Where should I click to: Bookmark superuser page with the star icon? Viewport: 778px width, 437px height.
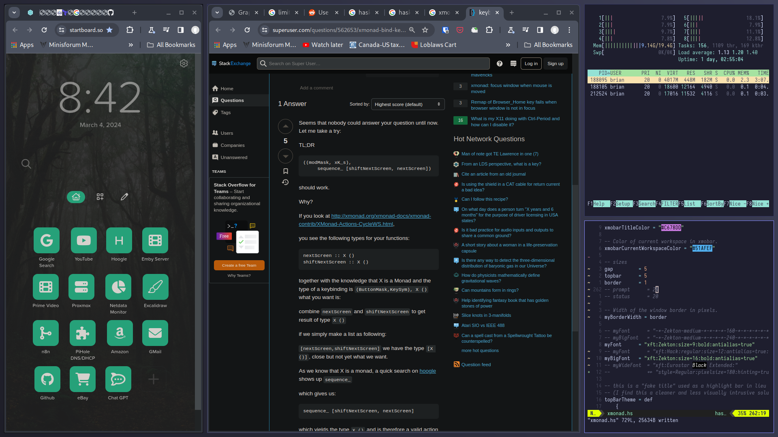(x=425, y=30)
